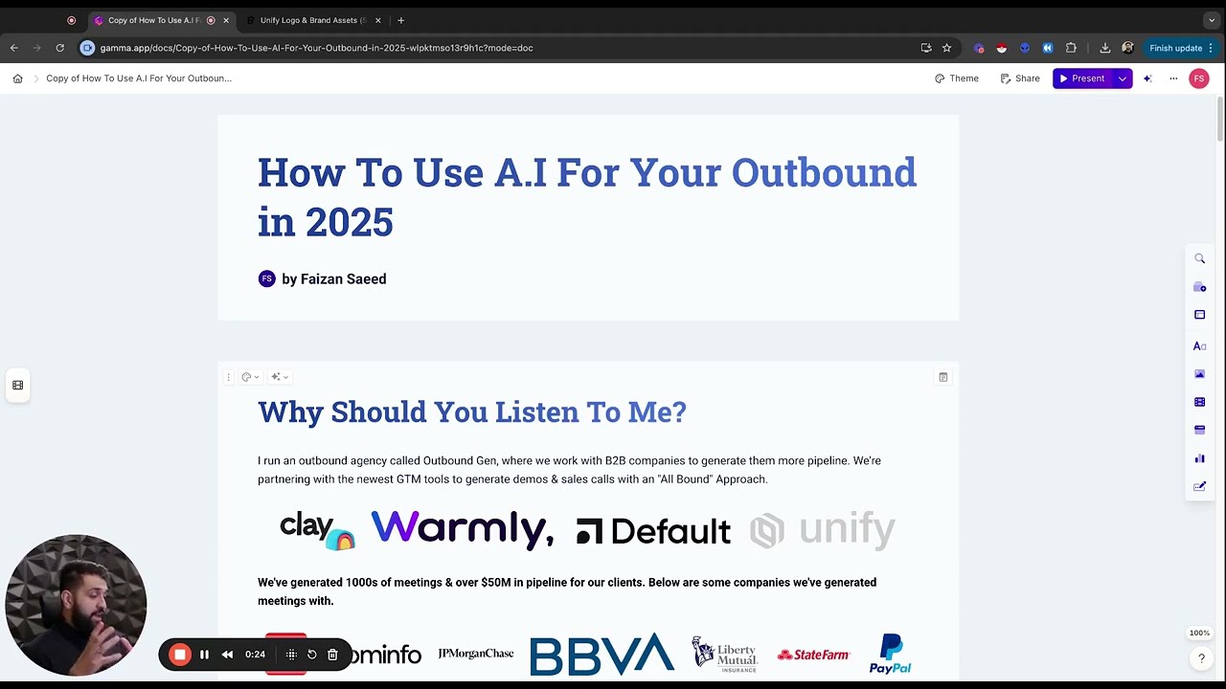The width and height of the screenshot is (1226, 689).
Task: Click the document title breadcrumb
Action: click(139, 78)
